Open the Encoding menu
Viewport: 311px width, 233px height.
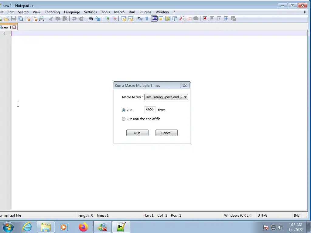click(52, 12)
